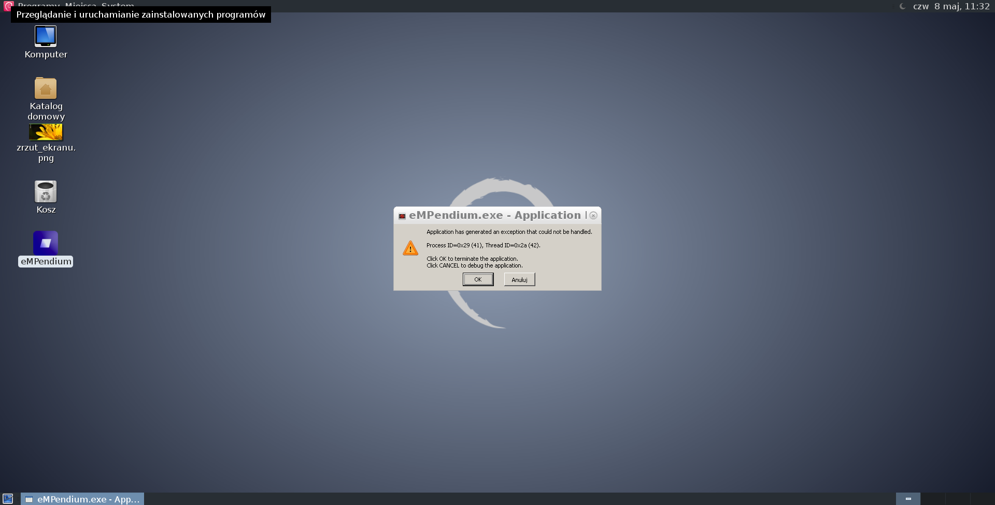
Task: Click the show desktop icon in bottom panel
Action: pyautogui.click(x=8, y=499)
